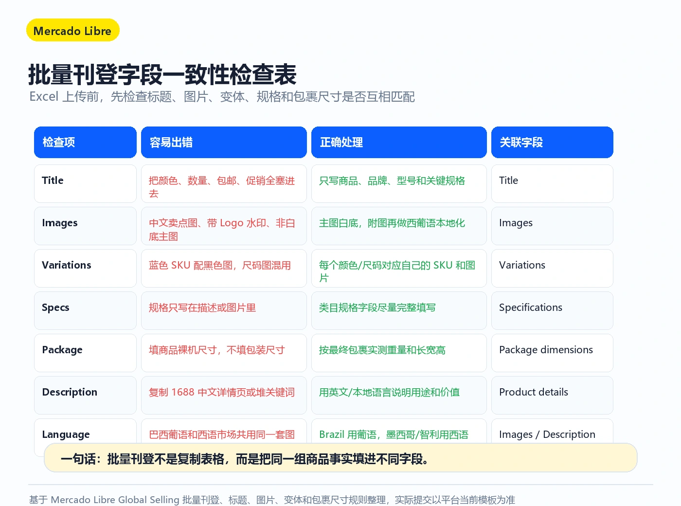Select cell 按最终包裹实测重量和长宽高
The height and width of the screenshot is (506, 681).
399,353
